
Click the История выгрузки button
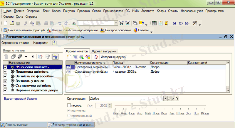[x=113, y=57]
